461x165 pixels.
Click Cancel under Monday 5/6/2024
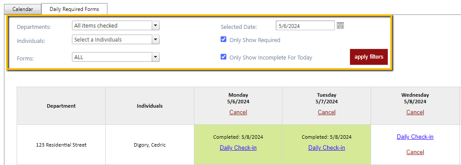pos(238,112)
